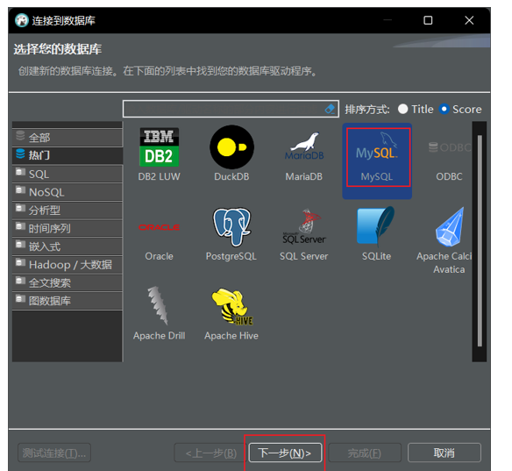512x471 pixels.
Task: Click the 测试连接(T)... test connection button
Action: coord(54,453)
